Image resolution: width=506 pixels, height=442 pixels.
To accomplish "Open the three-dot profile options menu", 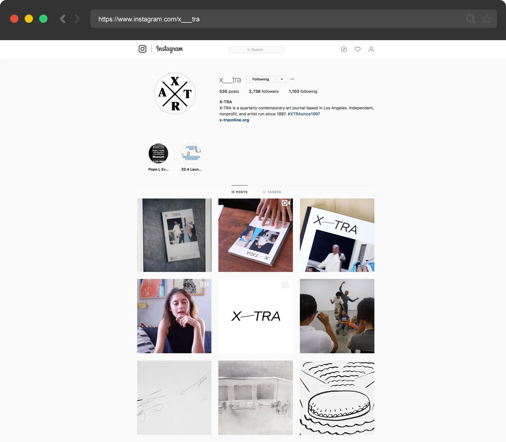I will click(x=292, y=79).
